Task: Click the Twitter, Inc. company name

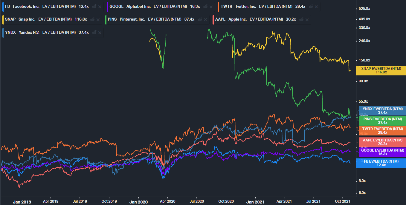Action: click(245, 6)
